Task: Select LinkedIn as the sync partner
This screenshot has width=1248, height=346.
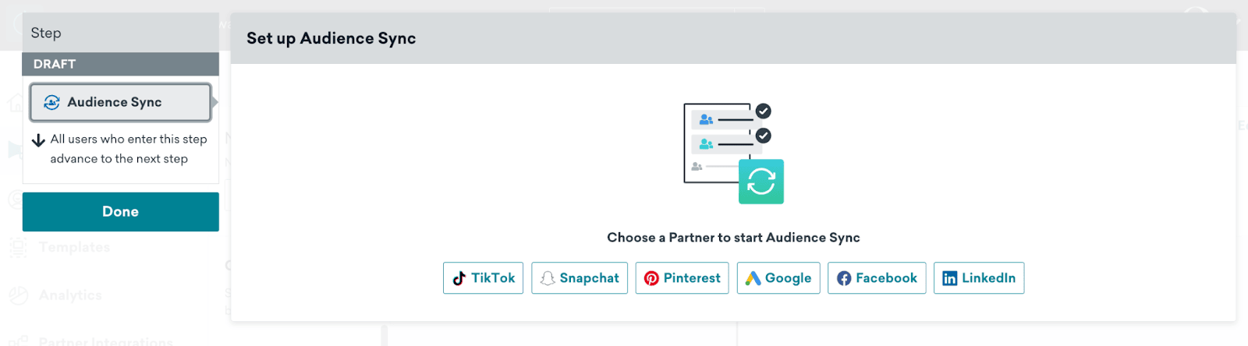Action: tap(979, 278)
